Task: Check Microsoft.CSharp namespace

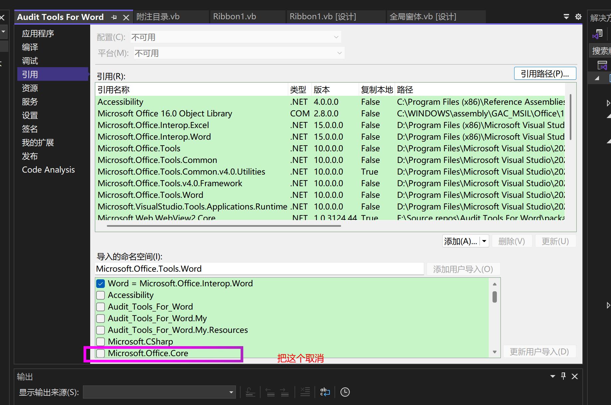Action: pyautogui.click(x=101, y=342)
